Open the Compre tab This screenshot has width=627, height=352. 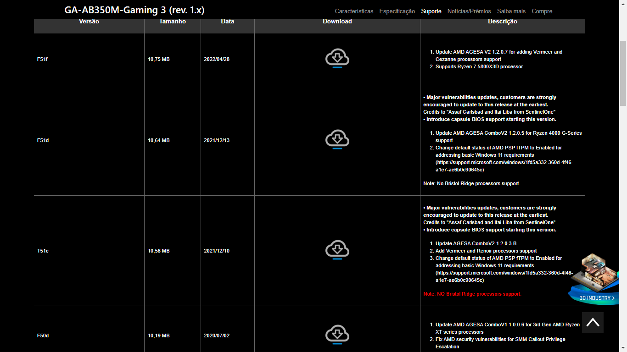[x=542, y=11]
